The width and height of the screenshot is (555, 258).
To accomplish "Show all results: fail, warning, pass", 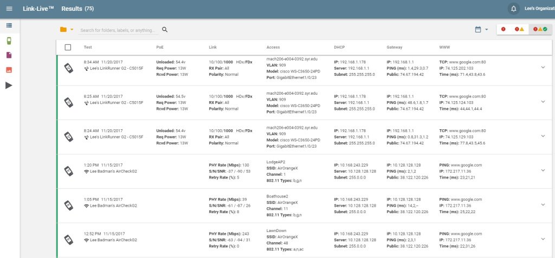I will (x=540, y=30).
